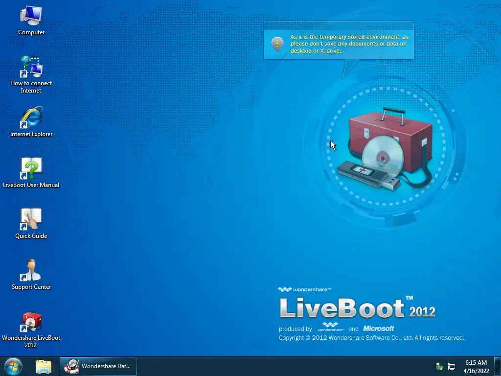Select the 'How to connect Internet' label
This screenshot has height=376, width=501.
pos(31,87)
